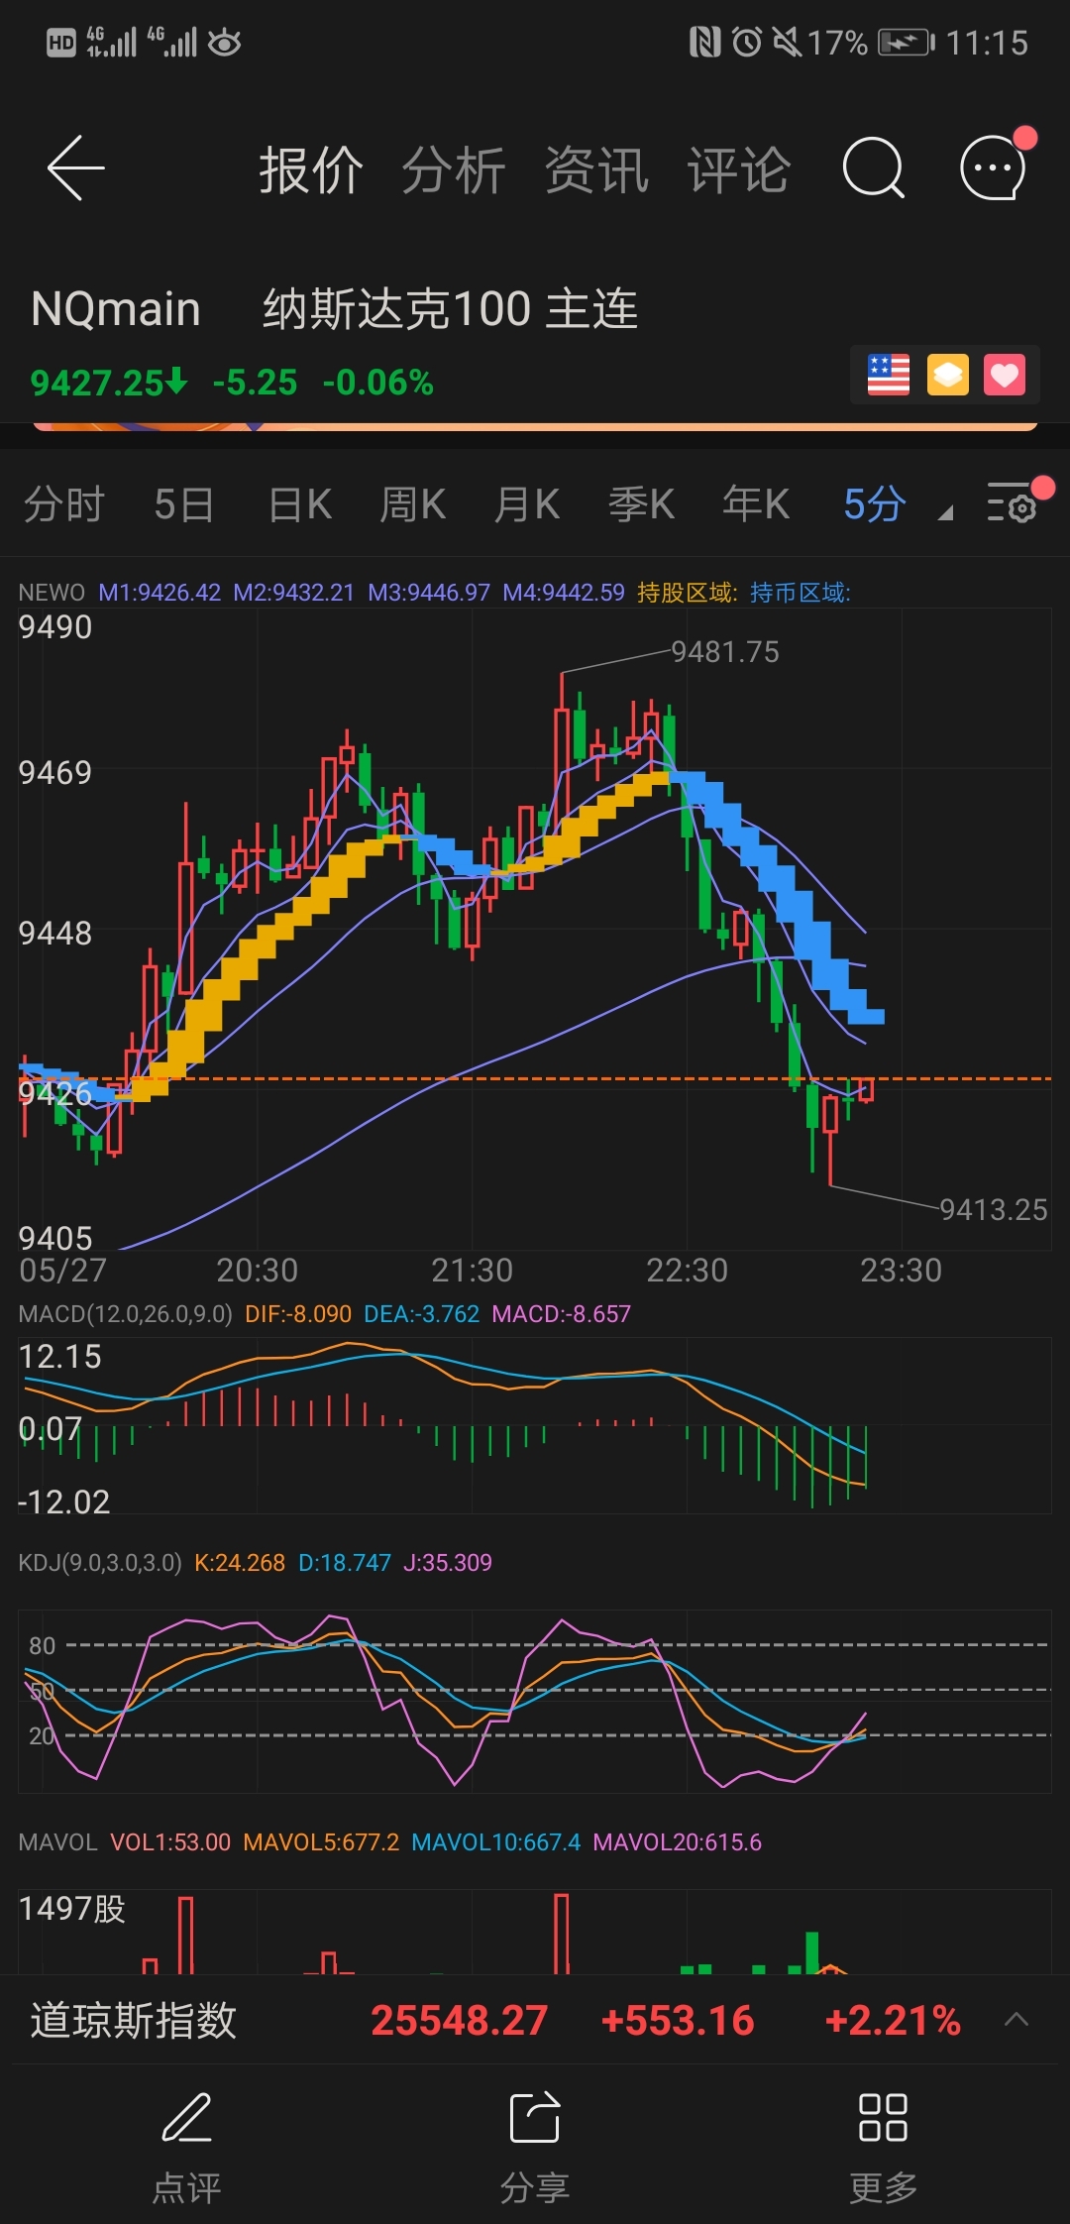Screen dimensions: 1070x2224
Task: Tap the pink heart favorite icon
Action: [1005, 375]
